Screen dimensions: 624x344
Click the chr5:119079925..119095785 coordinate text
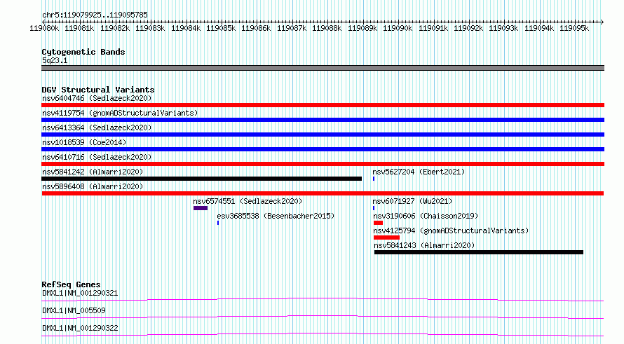[95, 15]
